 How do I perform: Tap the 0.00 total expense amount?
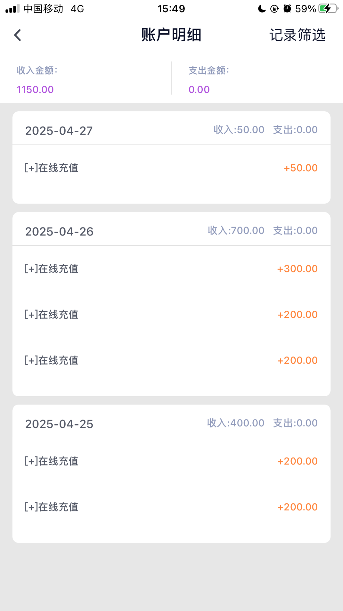coord(199,90)
